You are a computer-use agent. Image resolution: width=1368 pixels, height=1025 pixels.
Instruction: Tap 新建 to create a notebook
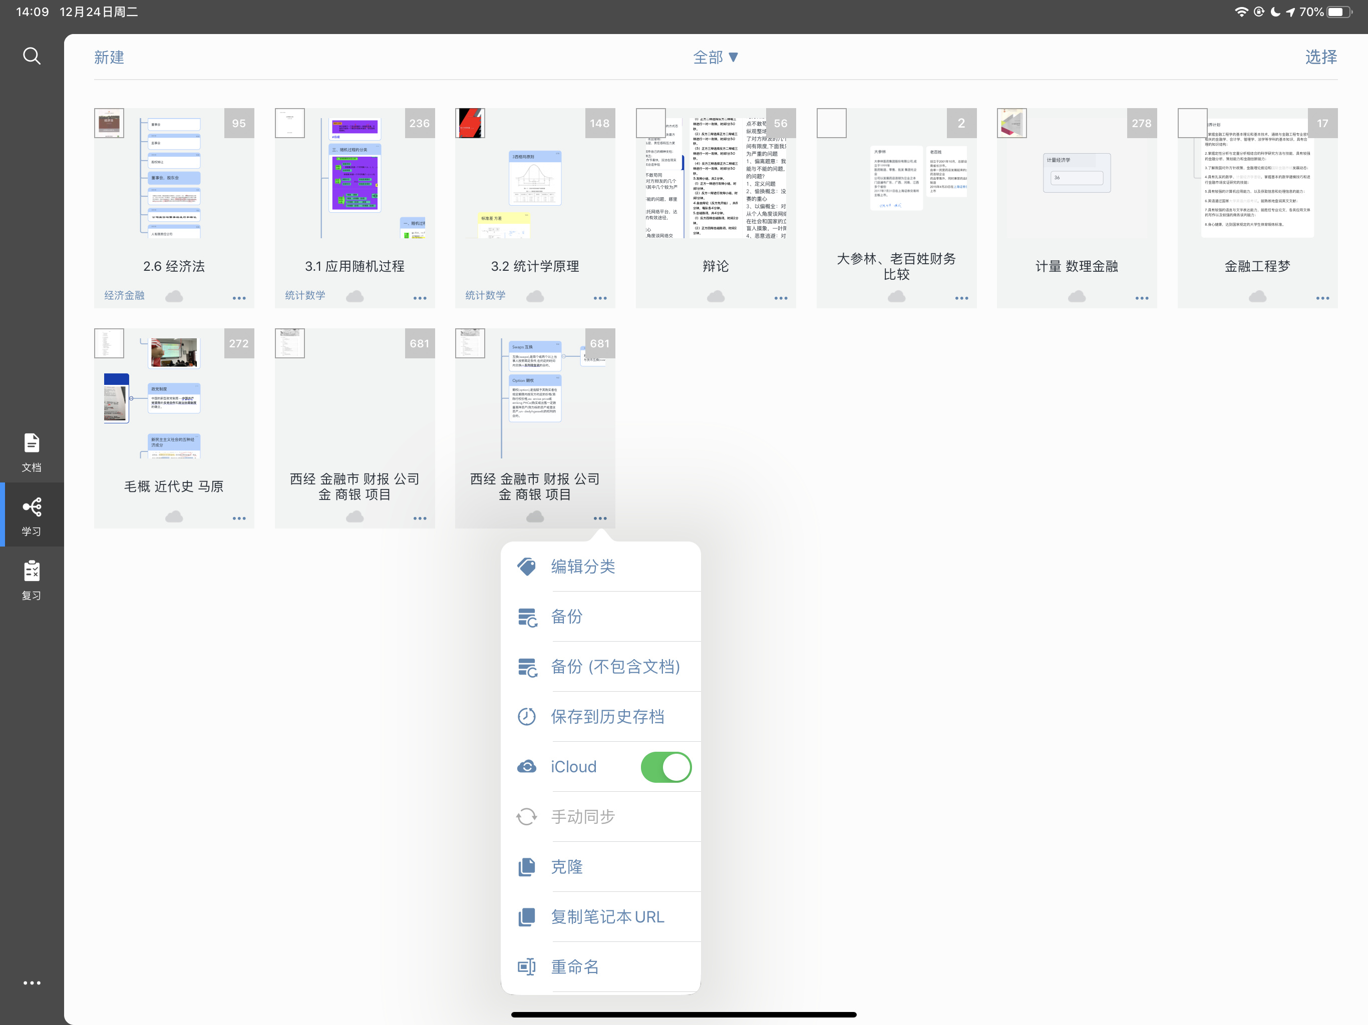(109, 57)
